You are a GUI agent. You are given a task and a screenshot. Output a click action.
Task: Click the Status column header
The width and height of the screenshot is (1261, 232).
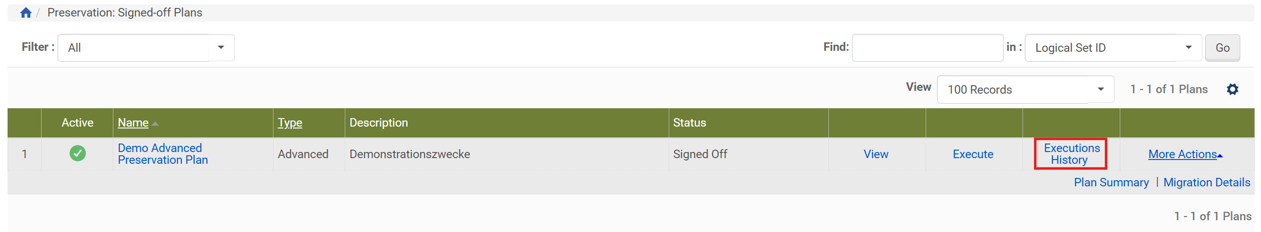(689, 123)
